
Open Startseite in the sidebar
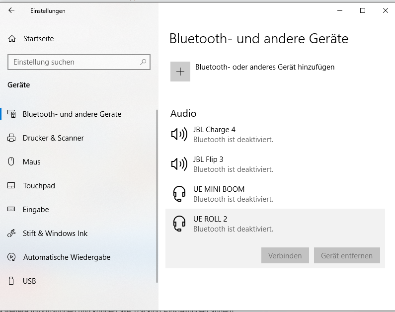(x=39, y=39)
